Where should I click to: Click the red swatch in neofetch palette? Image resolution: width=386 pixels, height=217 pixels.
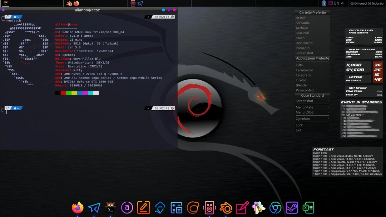click(x=63, y=92)
